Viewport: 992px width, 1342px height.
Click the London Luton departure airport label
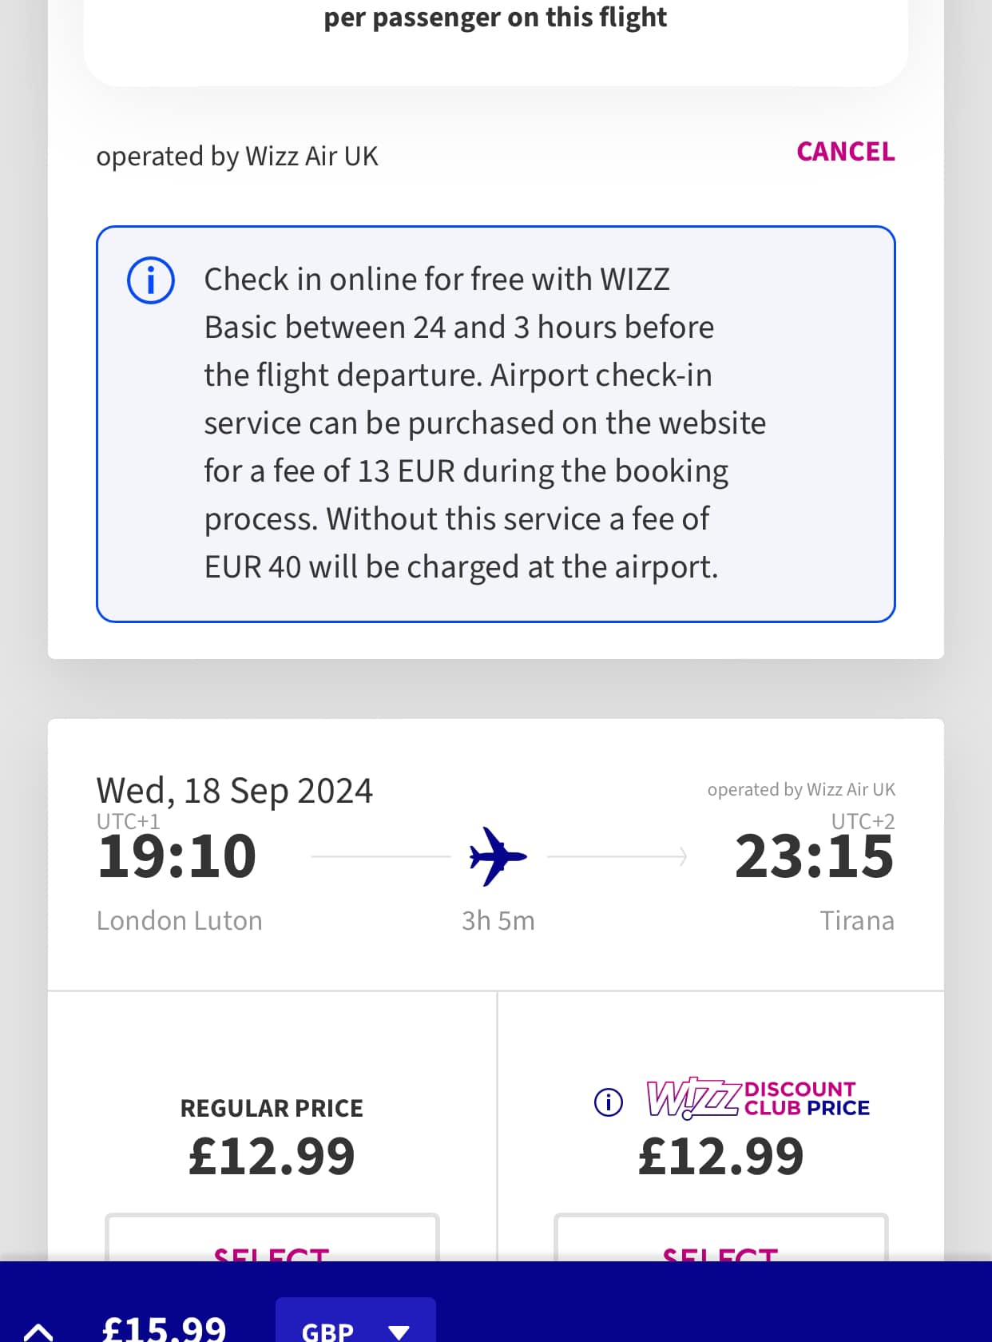[x=180, y=921]
